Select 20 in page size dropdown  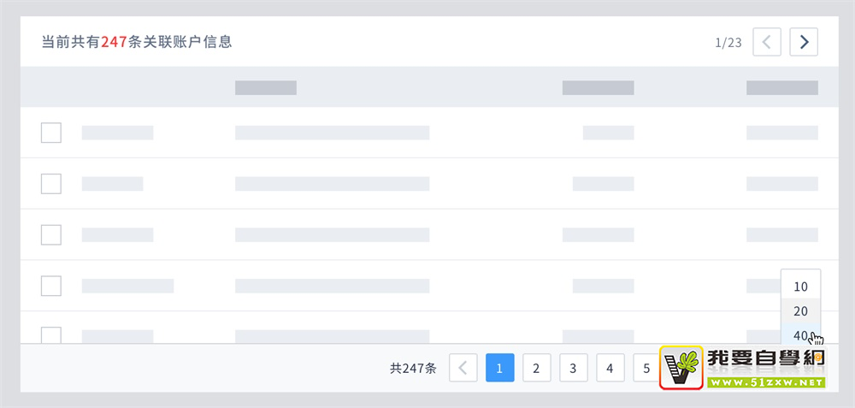pyautogui.click(x=800, y=311)
